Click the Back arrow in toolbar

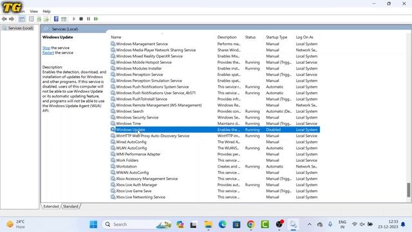tap(5, 19)
